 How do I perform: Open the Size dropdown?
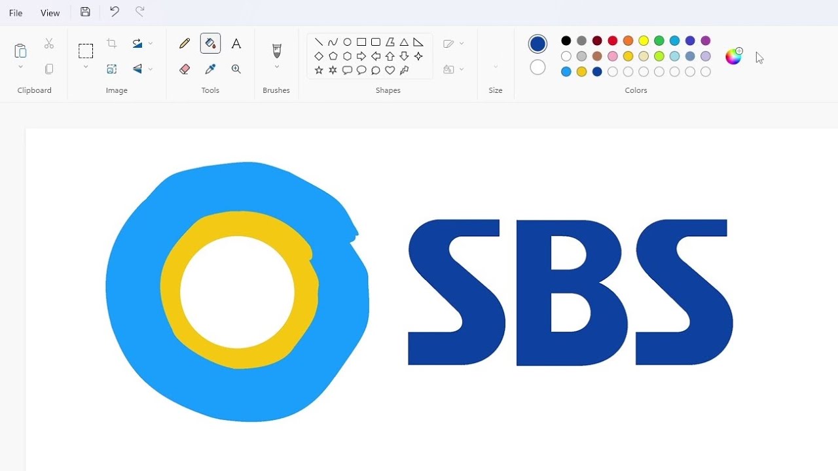[496, 67]
